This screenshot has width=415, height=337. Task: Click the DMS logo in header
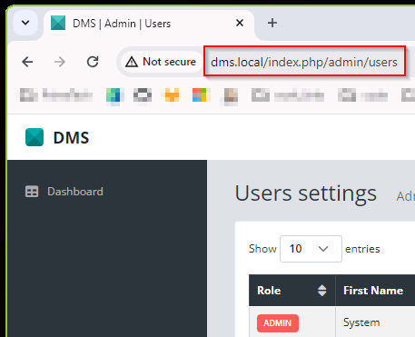point(35,137)
